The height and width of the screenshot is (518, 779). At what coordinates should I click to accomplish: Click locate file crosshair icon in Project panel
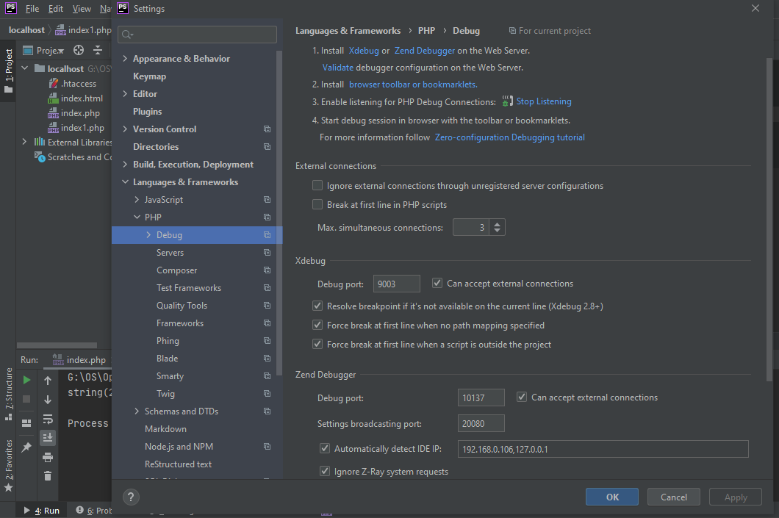tap(79, 50)
